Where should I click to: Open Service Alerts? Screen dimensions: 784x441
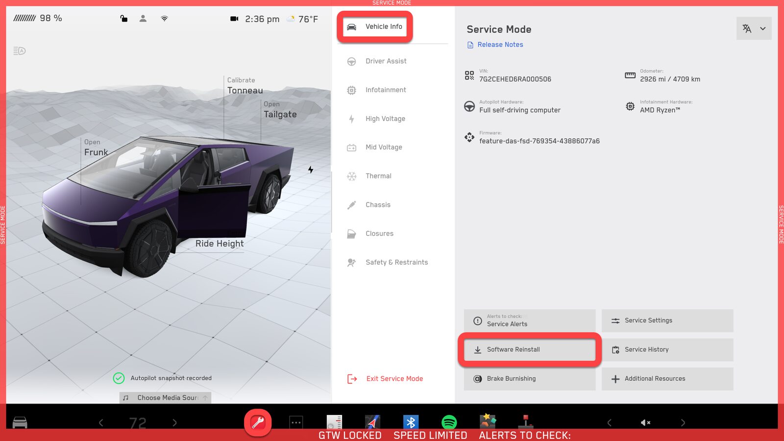tap(530, 320)
